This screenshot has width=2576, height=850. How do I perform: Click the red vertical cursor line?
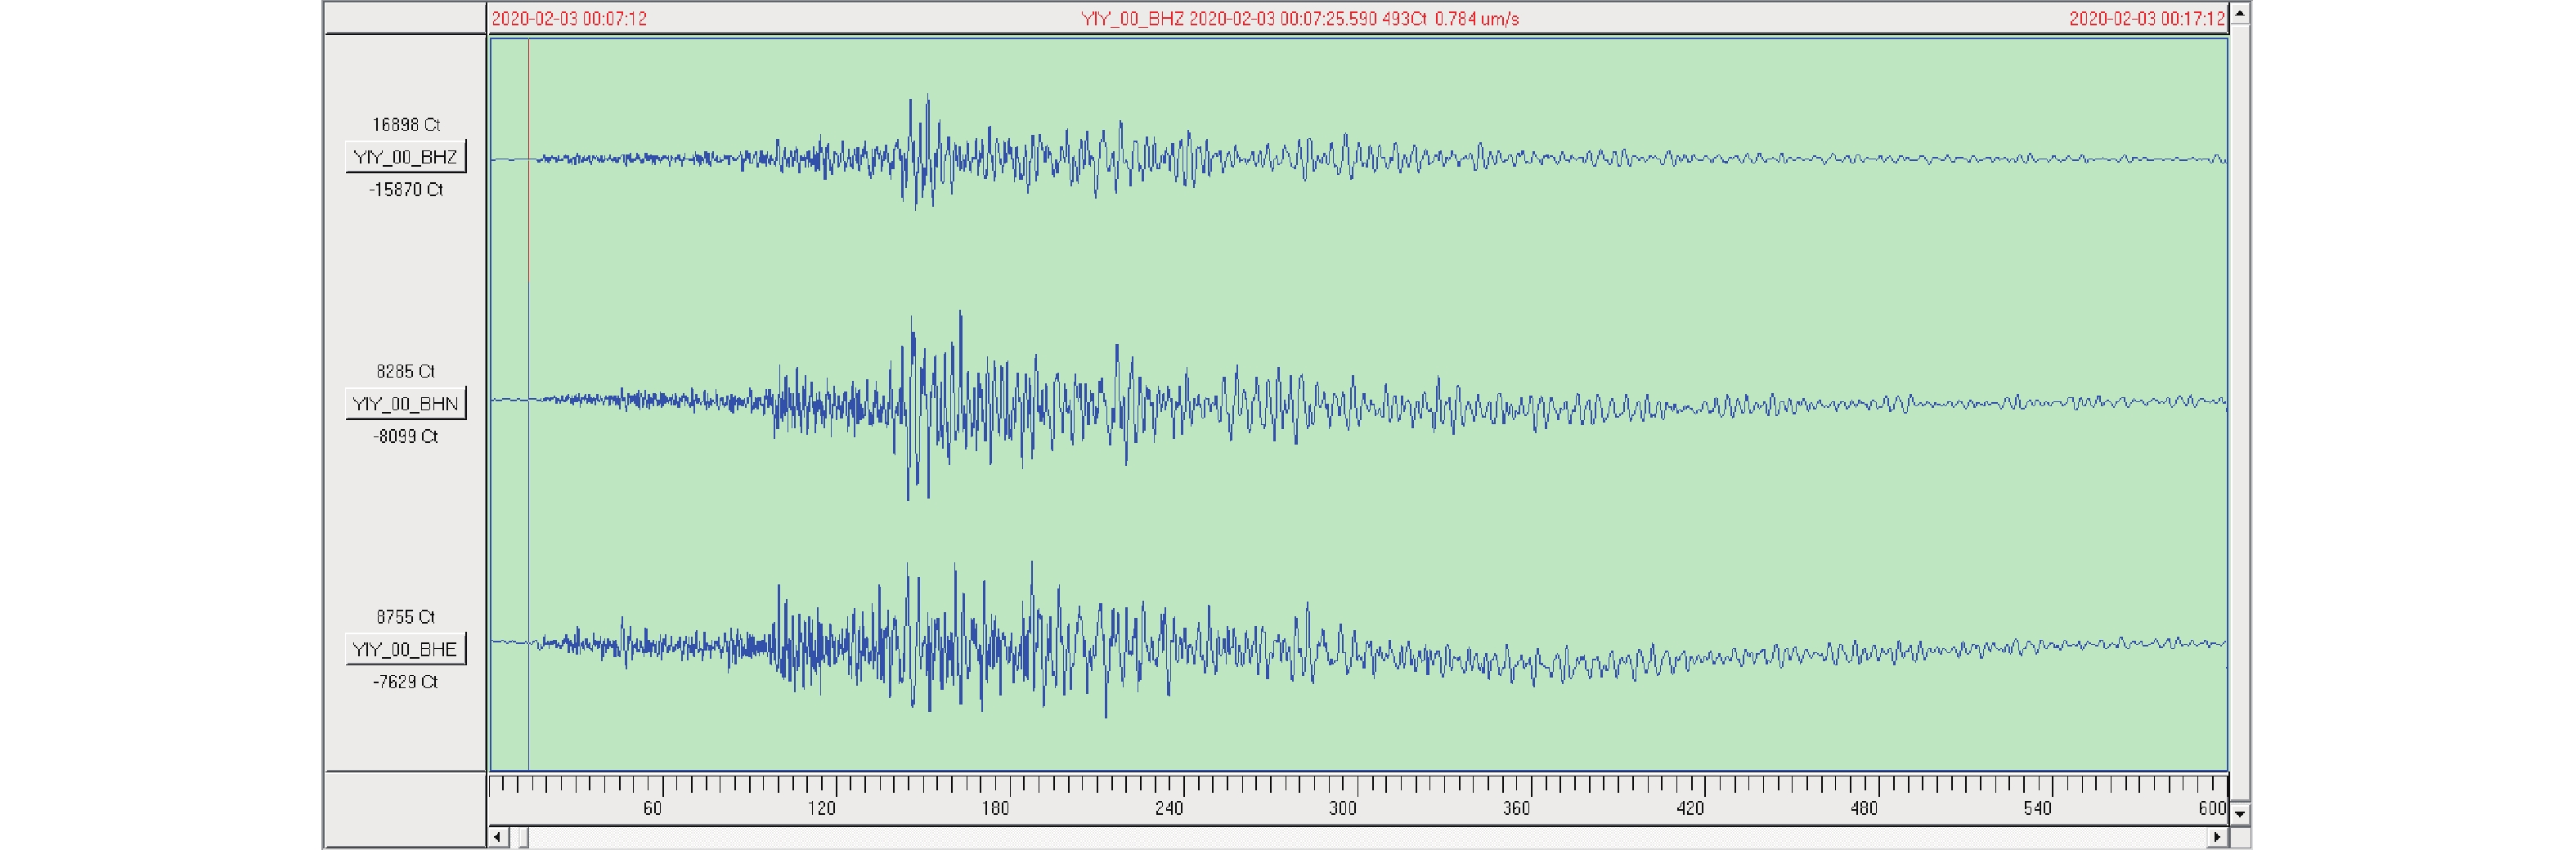(x=528, y=400)
